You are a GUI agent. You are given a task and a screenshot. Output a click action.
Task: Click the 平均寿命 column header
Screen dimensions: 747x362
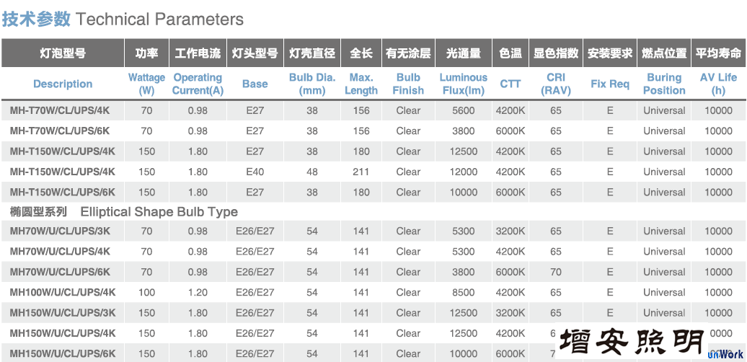tap(718, 53)
